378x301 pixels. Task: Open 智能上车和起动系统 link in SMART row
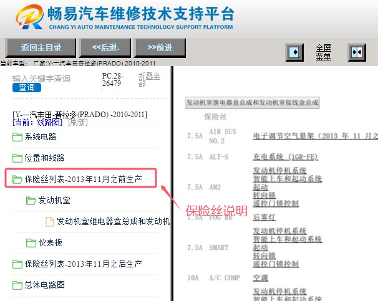coord(288,239)
